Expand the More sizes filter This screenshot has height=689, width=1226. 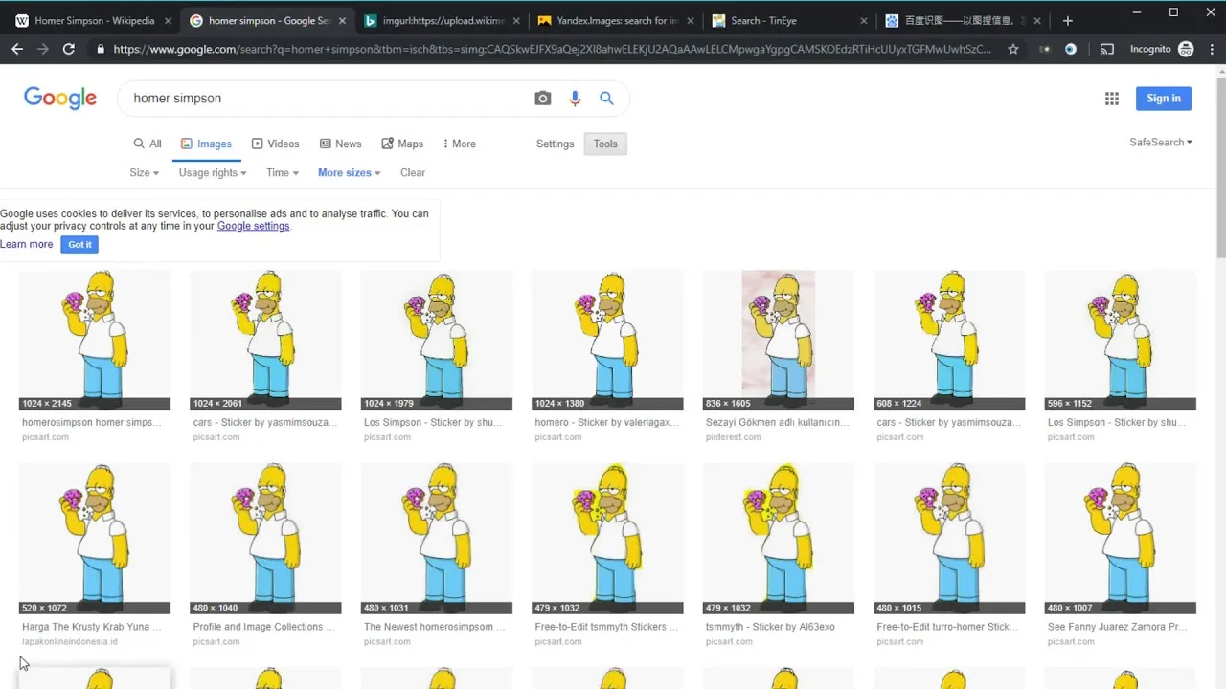click(348, 172)
